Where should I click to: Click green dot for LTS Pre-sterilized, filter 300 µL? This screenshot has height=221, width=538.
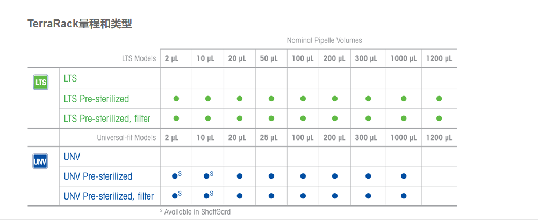368,118
